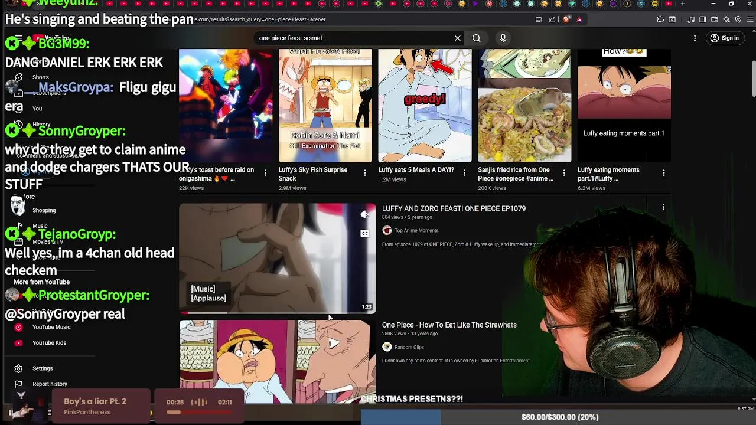The image size is (756, 425).
Task: Click the Boy's a liar Pt. 2 song title
Action: [x=95, y=401]
